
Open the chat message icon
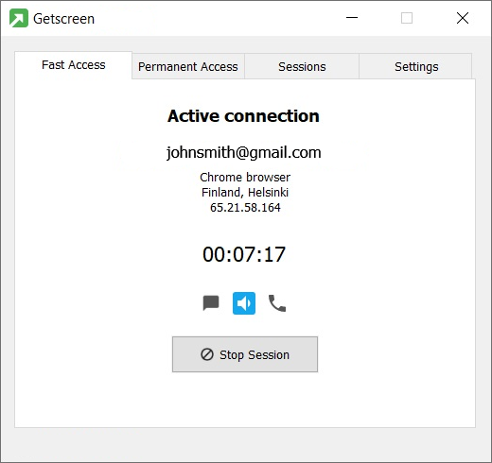pyautogui.click(x=211, y=303)
